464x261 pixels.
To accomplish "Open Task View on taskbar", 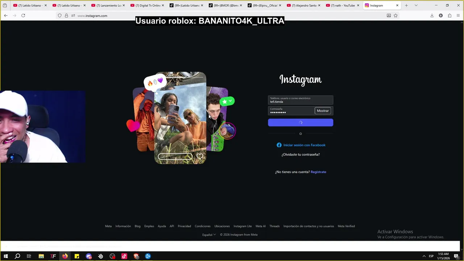I will [x=29, y=256].
